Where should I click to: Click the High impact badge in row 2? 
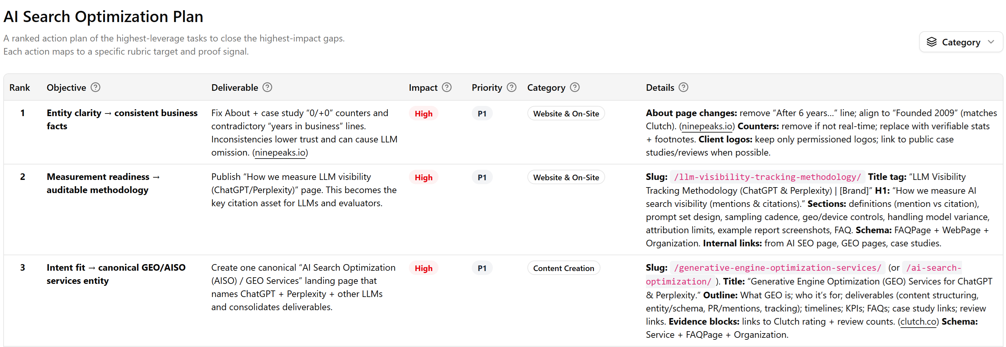click(423, 178)
